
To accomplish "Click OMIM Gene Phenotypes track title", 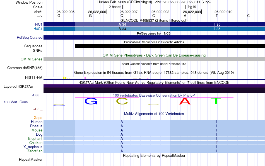I will 154,55.
